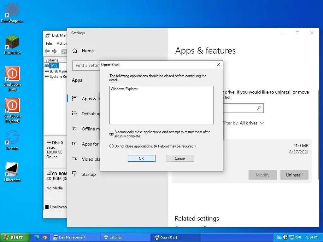Viewport: 323px width, 242px height.
Task: Select the System Reserved volume row
Action: click(56, 77)
